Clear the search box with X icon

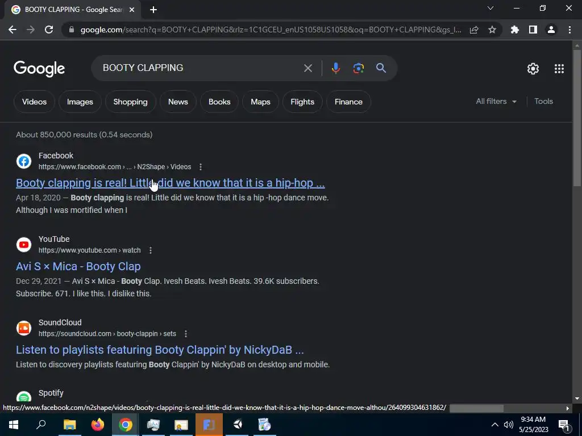[x=308, y=68]
